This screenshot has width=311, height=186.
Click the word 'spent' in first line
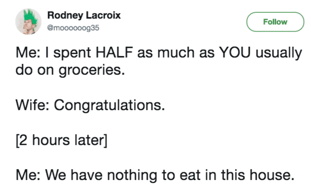coord(72,54)
